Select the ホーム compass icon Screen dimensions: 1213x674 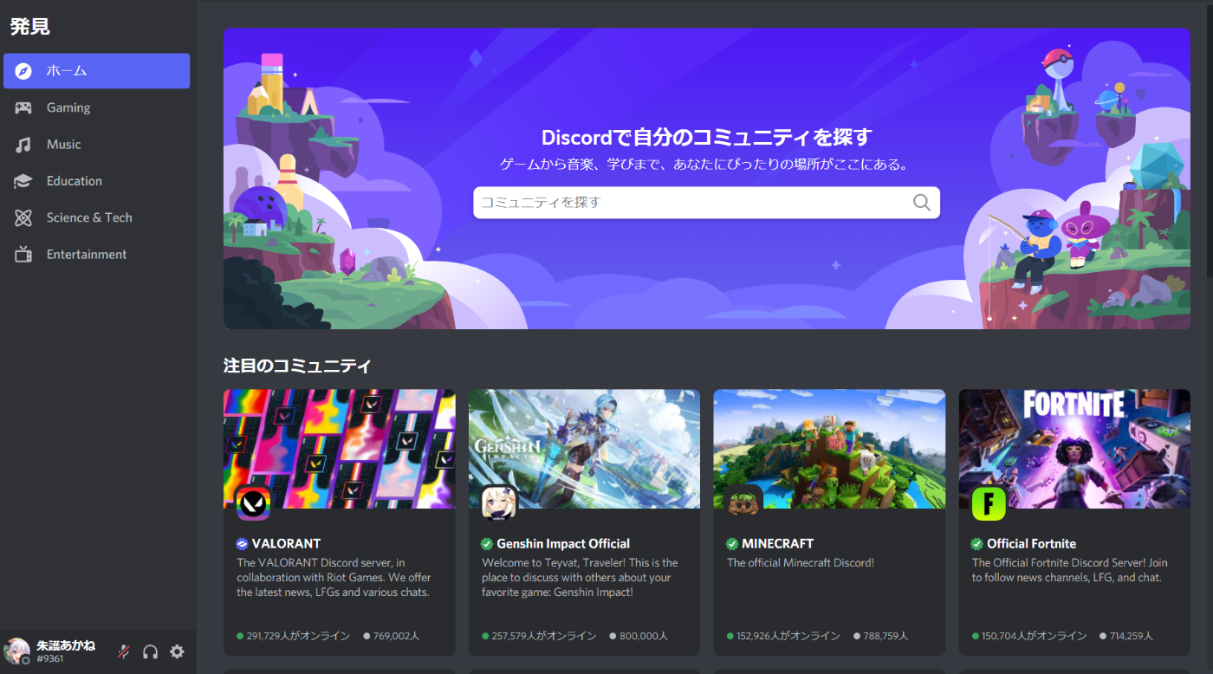[23, 71]
